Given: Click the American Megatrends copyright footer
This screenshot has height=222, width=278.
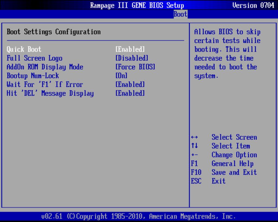Looking at the screenshot, I should 138,216.
